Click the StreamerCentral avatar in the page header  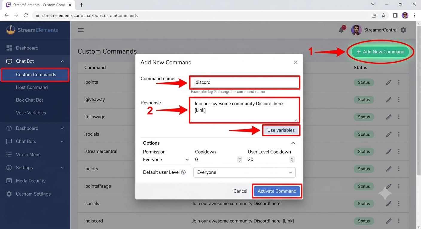(x=356, y=30)
